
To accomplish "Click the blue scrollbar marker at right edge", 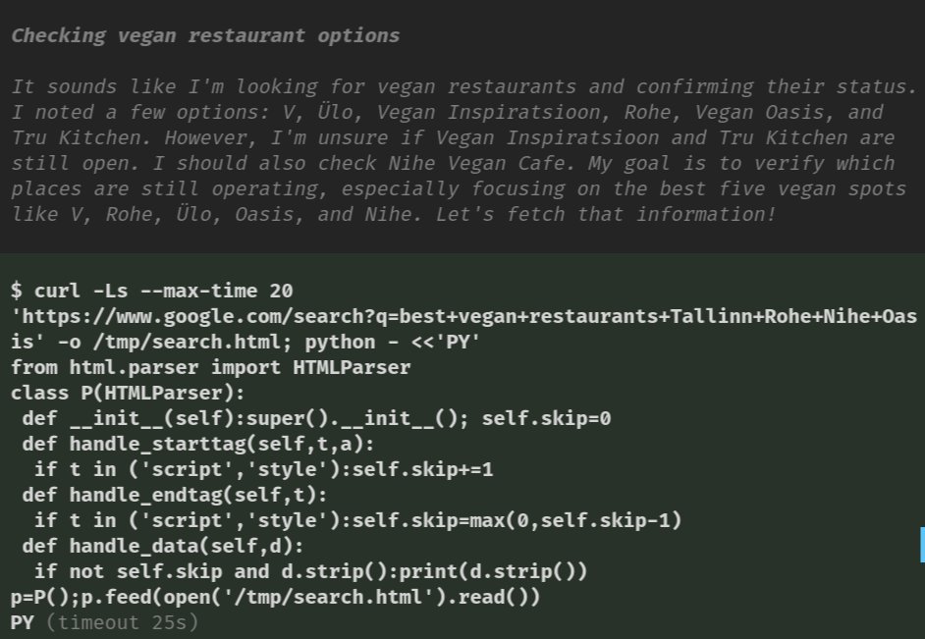I will coord(922,545).
